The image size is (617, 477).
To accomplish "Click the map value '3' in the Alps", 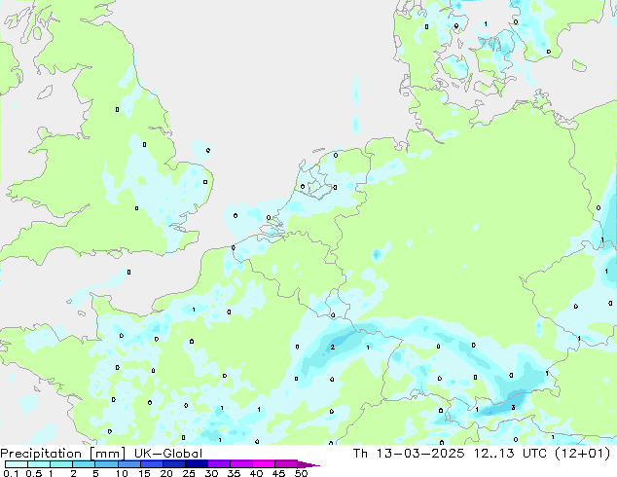I will [513, 408].
